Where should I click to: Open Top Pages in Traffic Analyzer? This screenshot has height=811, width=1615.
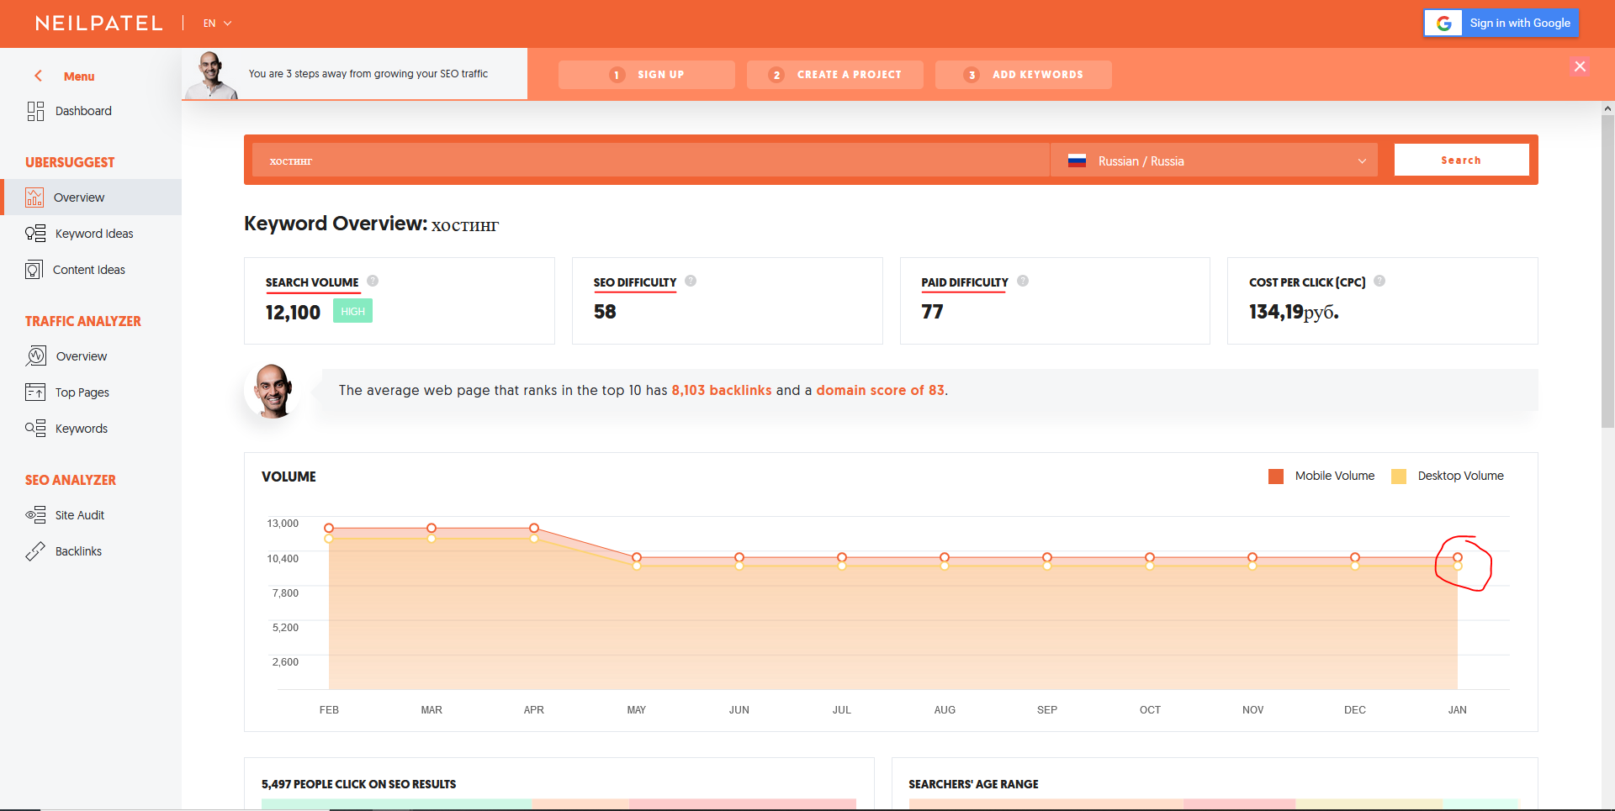point(82,392)
